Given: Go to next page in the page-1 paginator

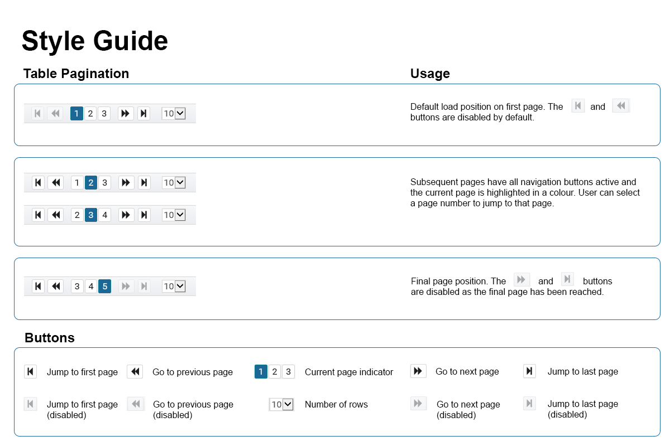Looking at the screenshot, I should pos(126,114).
